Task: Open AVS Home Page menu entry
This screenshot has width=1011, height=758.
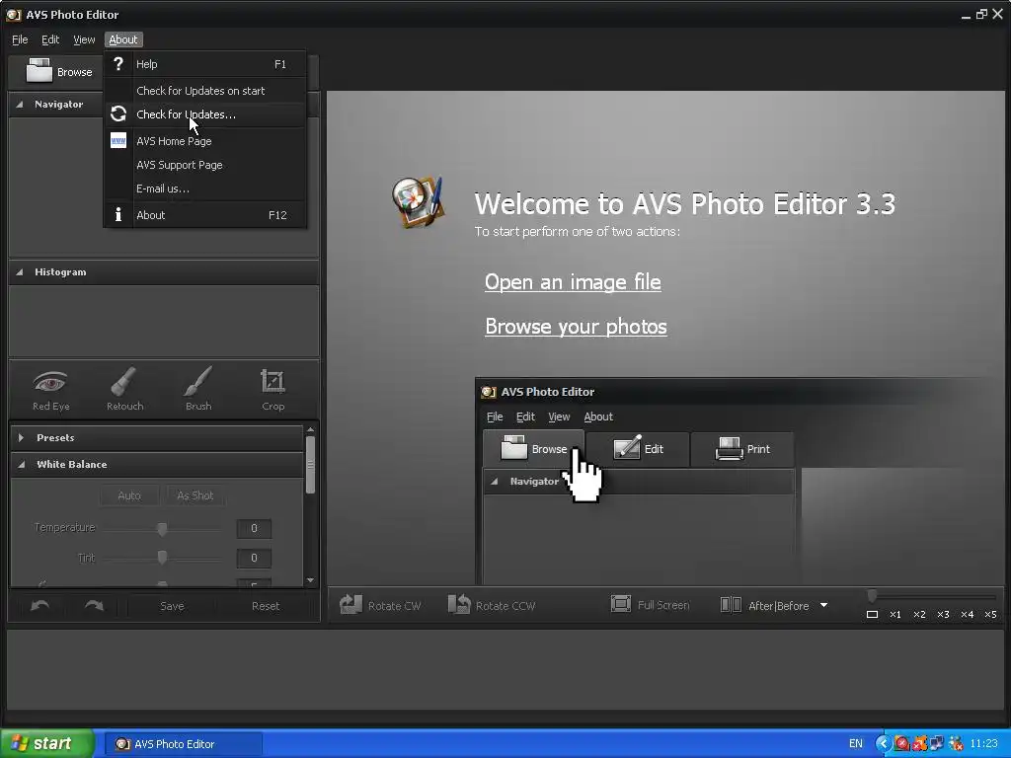Action: (x=205, y=140)
